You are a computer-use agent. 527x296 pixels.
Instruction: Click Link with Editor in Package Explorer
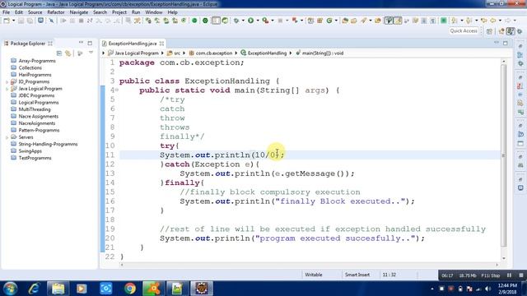pyautogui.click(x=68, y=53)
